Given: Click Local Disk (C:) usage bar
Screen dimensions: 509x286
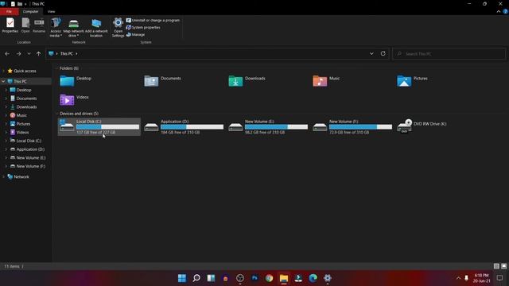Looking at the screenshot, I should pos(108,127).
